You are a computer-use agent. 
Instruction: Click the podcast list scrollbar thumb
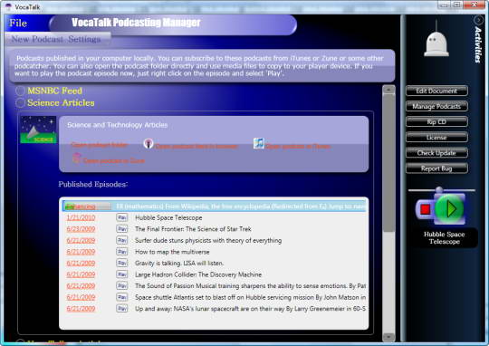click(x=388, y=163)
